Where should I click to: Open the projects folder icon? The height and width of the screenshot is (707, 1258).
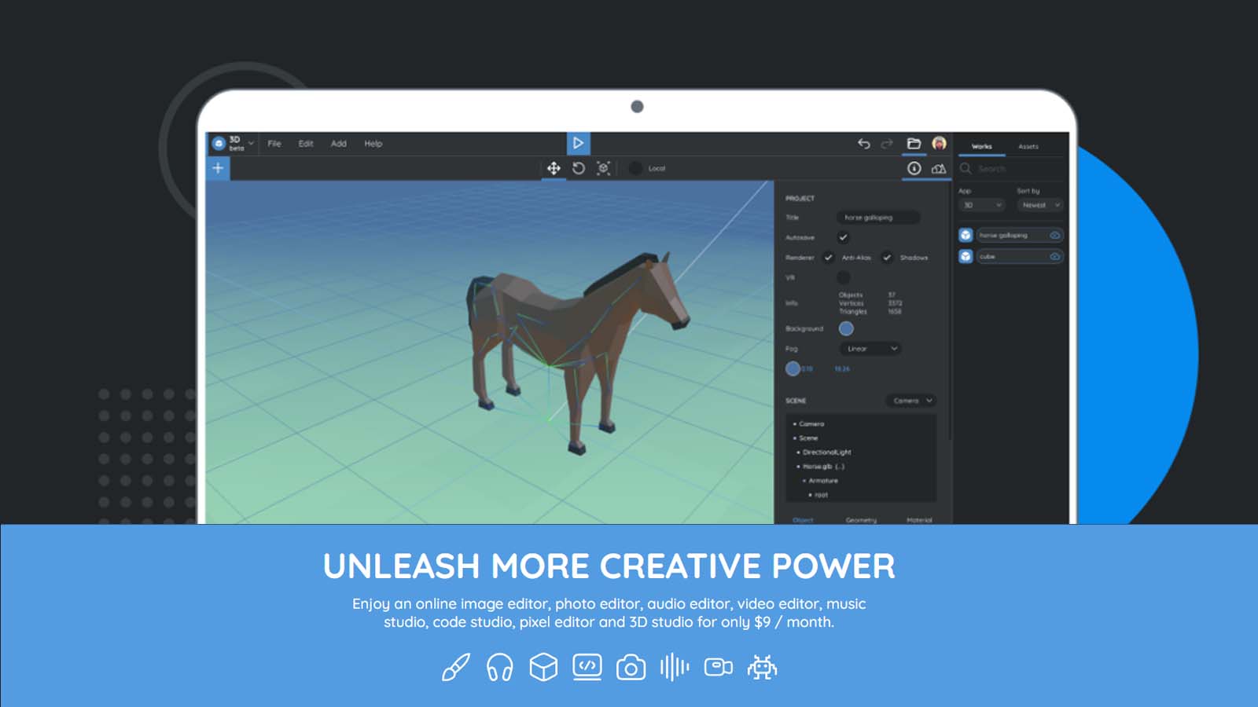(913, 143)
